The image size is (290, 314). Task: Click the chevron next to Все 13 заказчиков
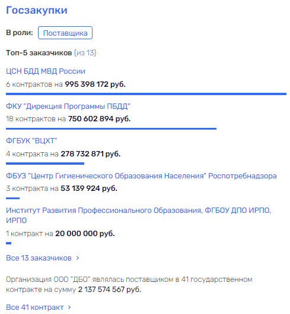click(x=78, y=258)
